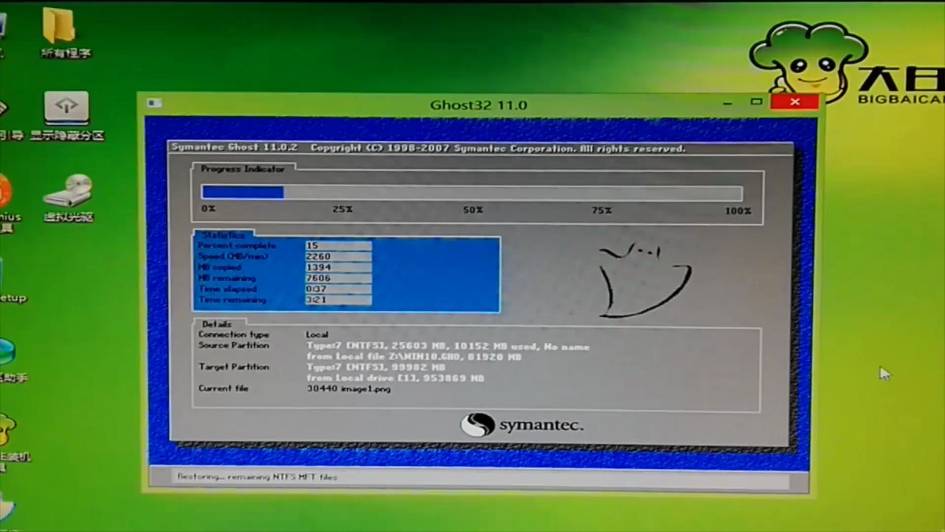This screenshot has height=532, width=945.
Task: Click the Progress Indicator heading
Action: (243, 169)
